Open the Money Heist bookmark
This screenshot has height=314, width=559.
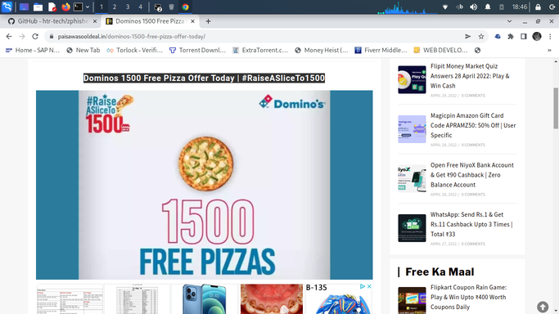[322, 50]
